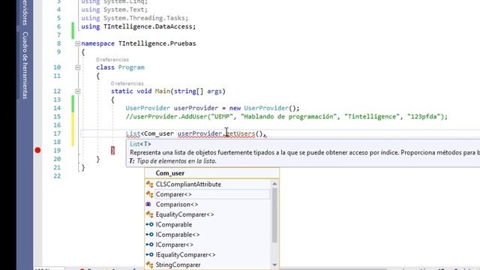Click the IntelliSense list scroll up arrow
The width and height of the screenshot is (480, 270).
[x=274, y=184]
